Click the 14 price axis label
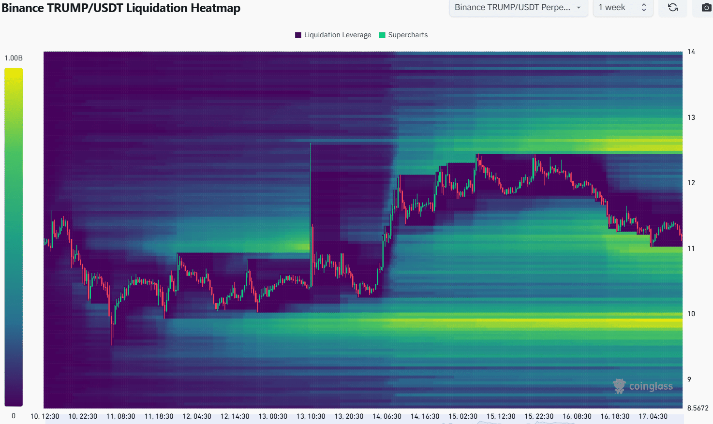This screenshot has width=713, height=424. [x=691, y=52]
